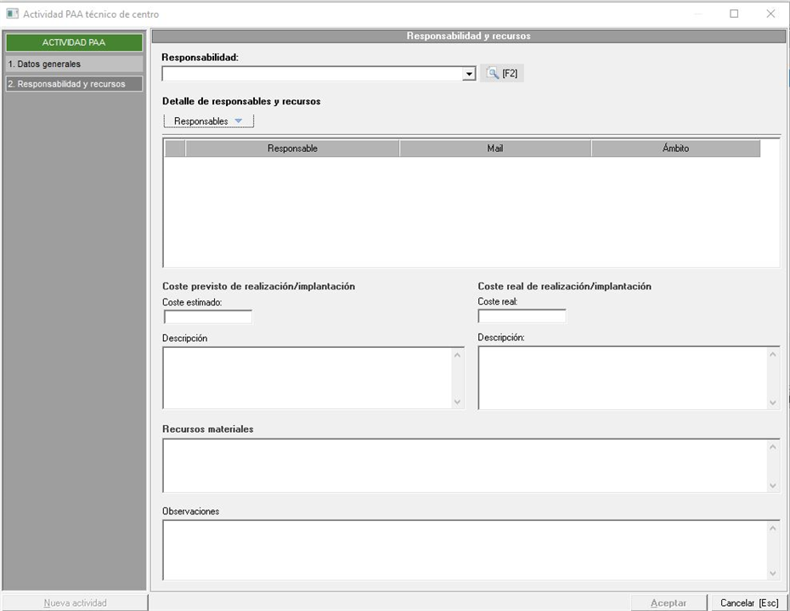
Task: Select 2. Responsabilidad y recursos section
Action: [74, 84]
